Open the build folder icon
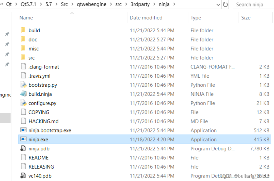 [23, 30]
